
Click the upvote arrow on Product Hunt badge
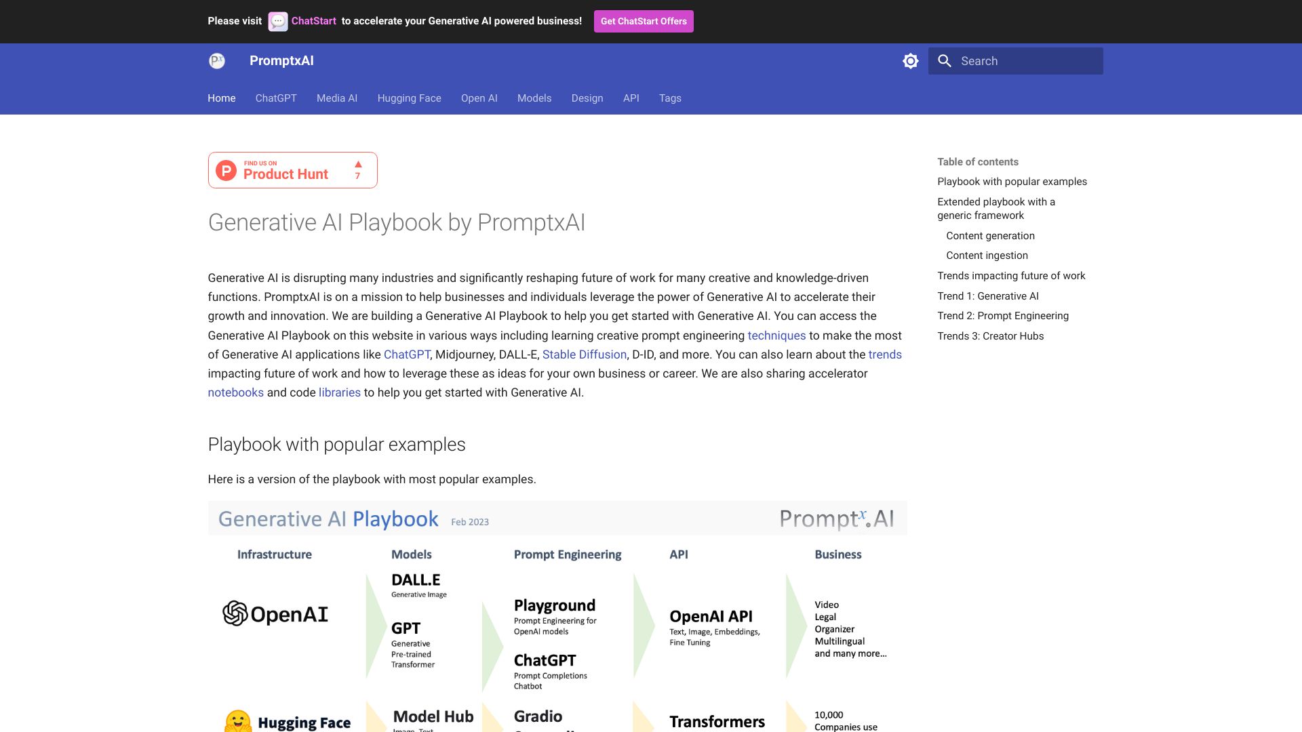coord(357,165)
